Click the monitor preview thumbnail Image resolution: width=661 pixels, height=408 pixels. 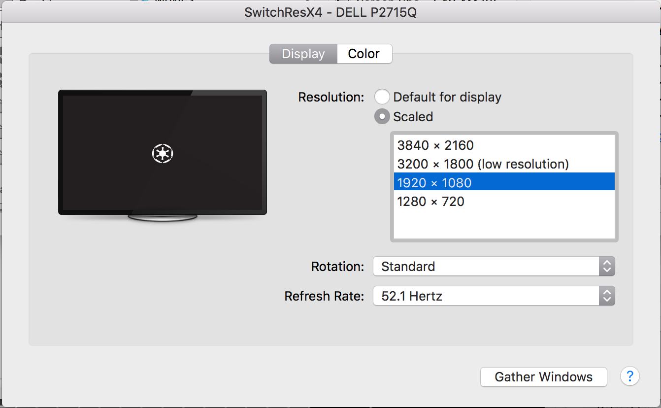(163, 155)
